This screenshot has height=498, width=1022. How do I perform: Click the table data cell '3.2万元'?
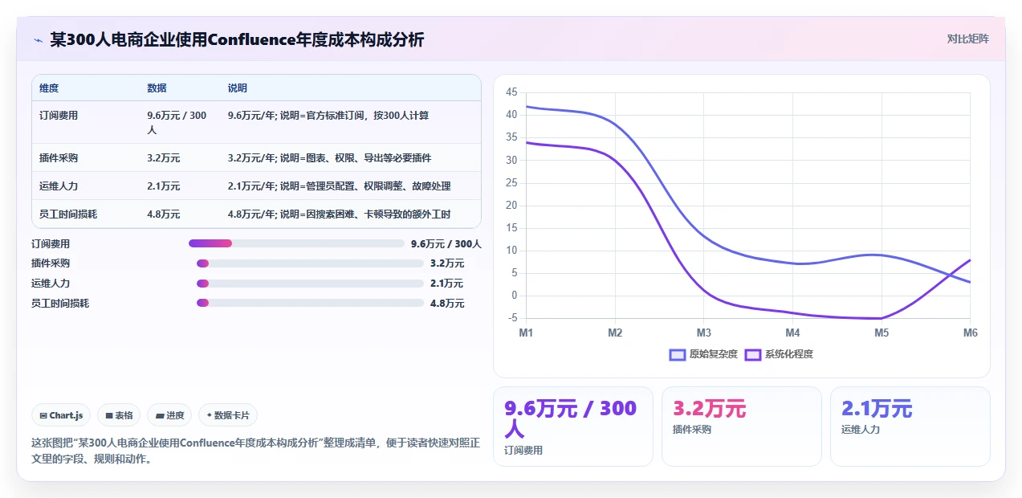(x=164, y=158)
